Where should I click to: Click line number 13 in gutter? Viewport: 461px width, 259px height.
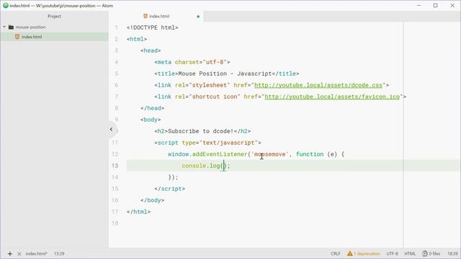click(x=115, y=165)
